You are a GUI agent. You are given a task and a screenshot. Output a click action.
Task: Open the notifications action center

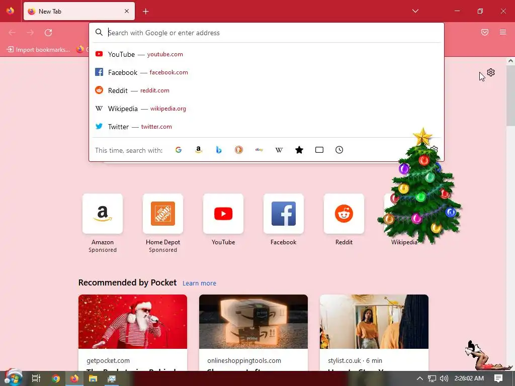pos(498,378)
